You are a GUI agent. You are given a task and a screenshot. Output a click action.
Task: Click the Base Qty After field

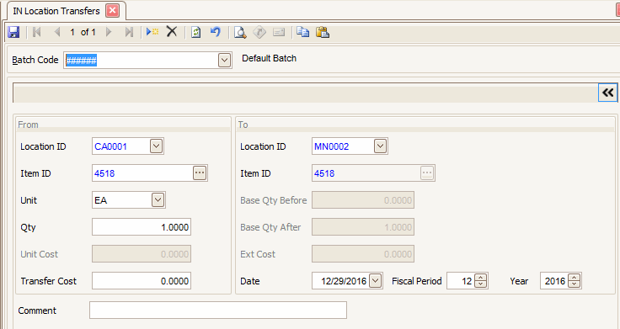click(x=363, y=226)
